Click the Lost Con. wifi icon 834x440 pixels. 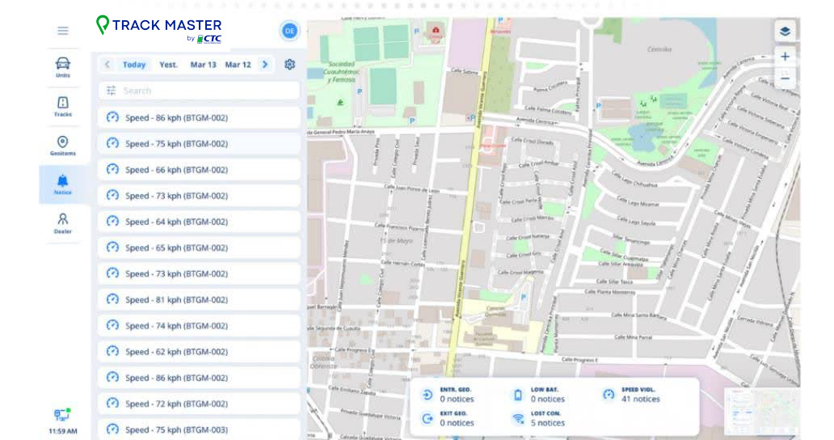tap(518, 419)
